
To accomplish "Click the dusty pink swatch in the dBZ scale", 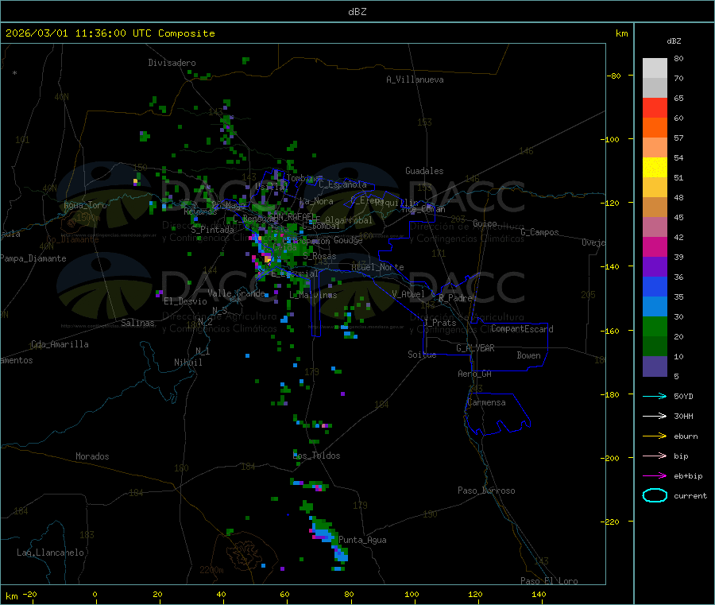I will coord(655,227).
